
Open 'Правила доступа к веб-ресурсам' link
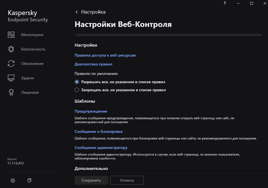105,55
